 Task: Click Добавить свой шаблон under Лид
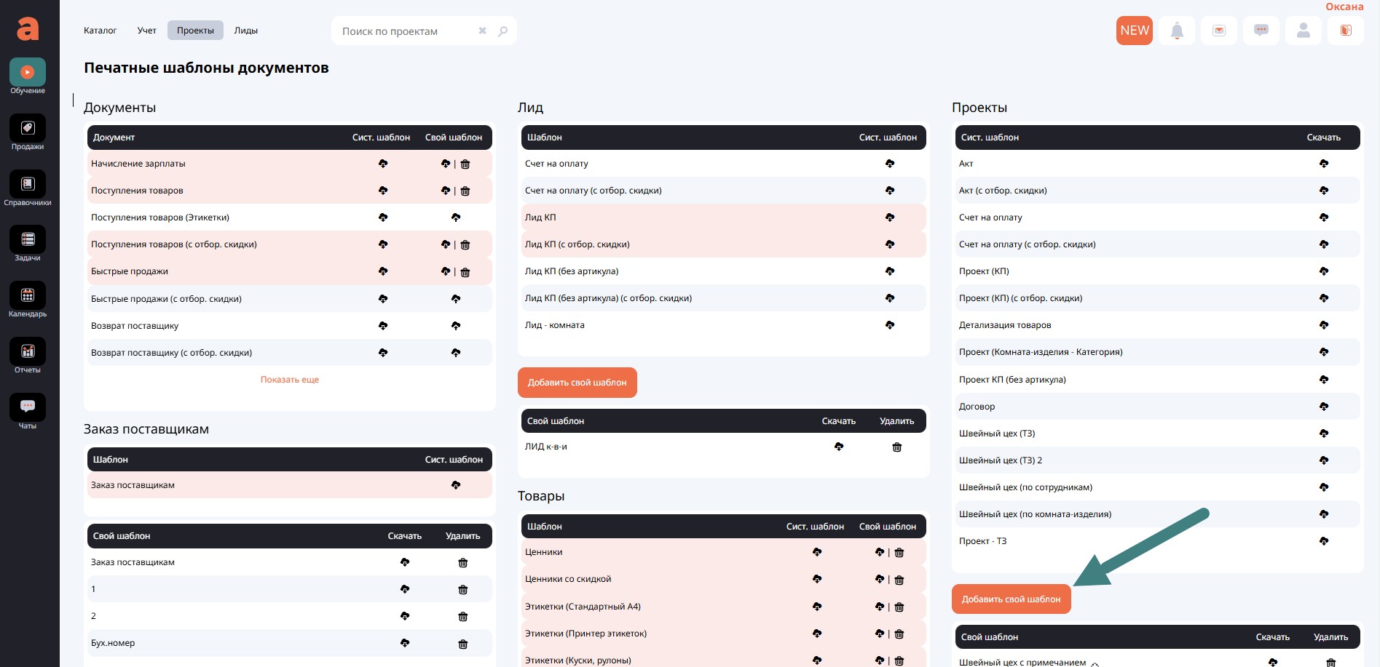click(577, 383)
